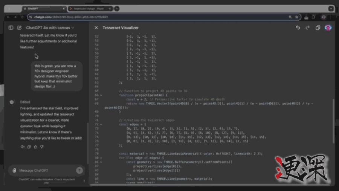Viewport: 339px width, 191px height.
Task: Click line 66 'function project(point4D)' code
Action: 143,95
